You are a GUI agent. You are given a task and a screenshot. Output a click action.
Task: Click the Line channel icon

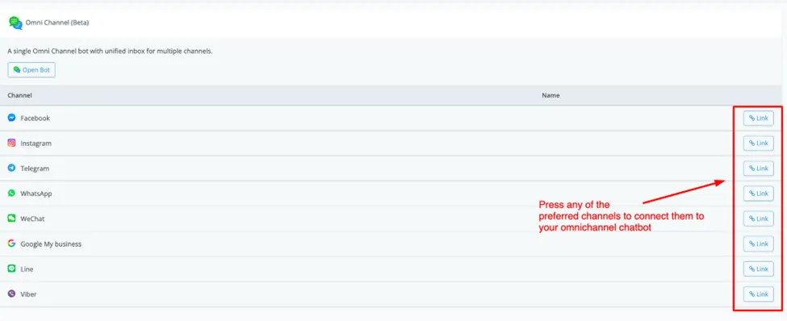click(11, 269)
